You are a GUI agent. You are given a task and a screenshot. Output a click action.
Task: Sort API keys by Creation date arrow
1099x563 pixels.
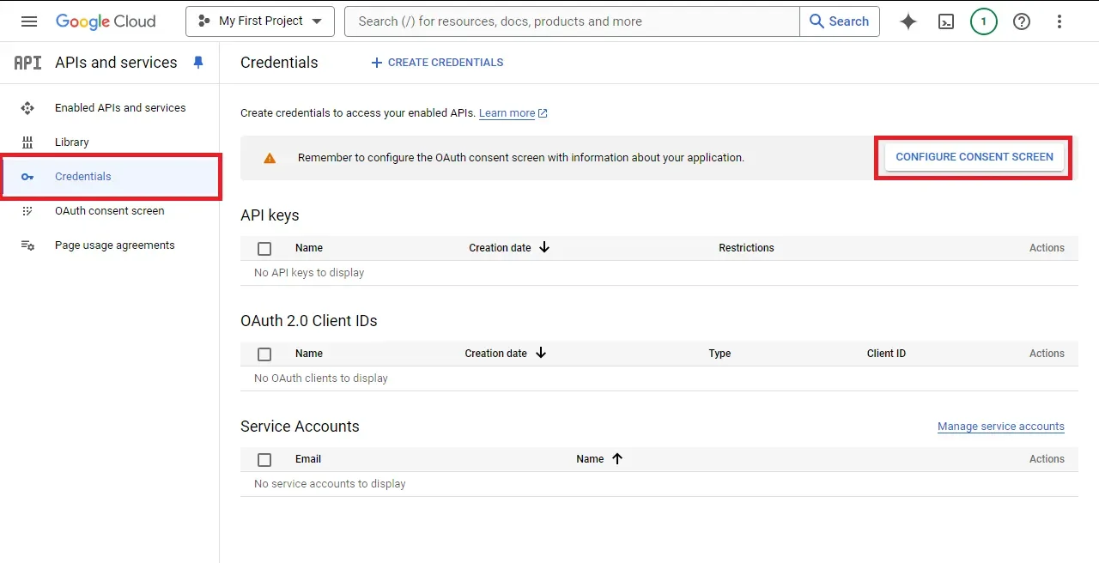[x=544, y=247]
